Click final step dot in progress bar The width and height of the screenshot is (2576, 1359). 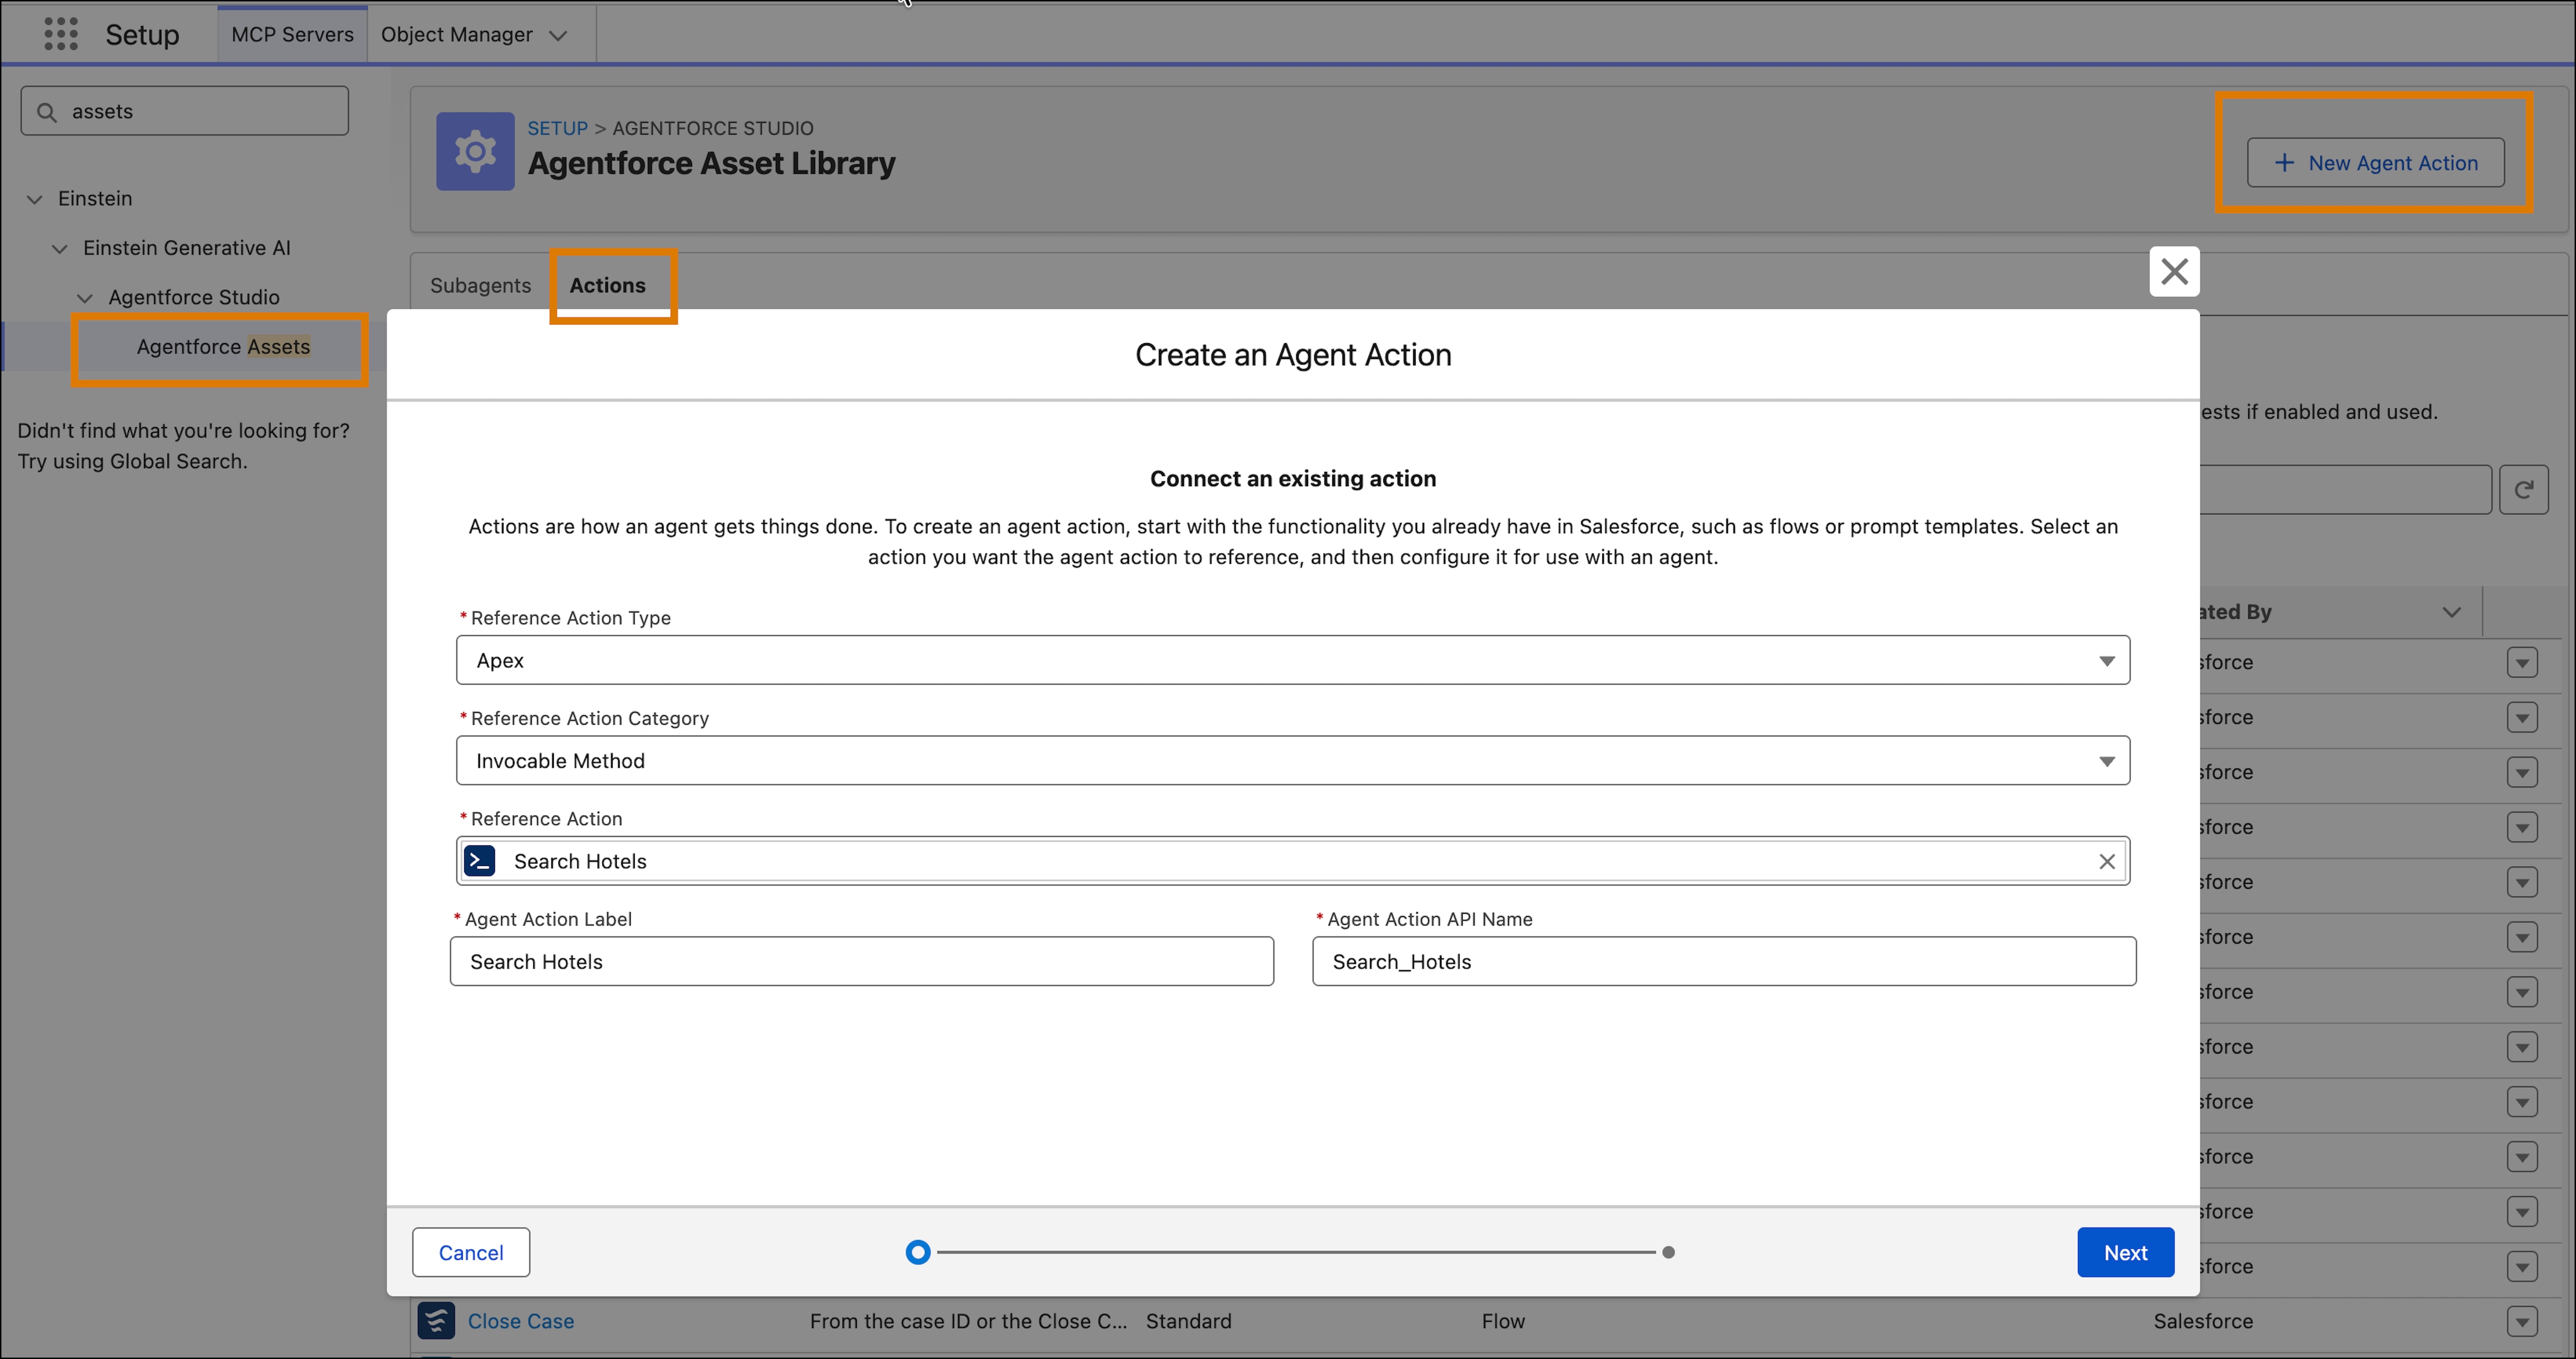coord(1668,1252)
